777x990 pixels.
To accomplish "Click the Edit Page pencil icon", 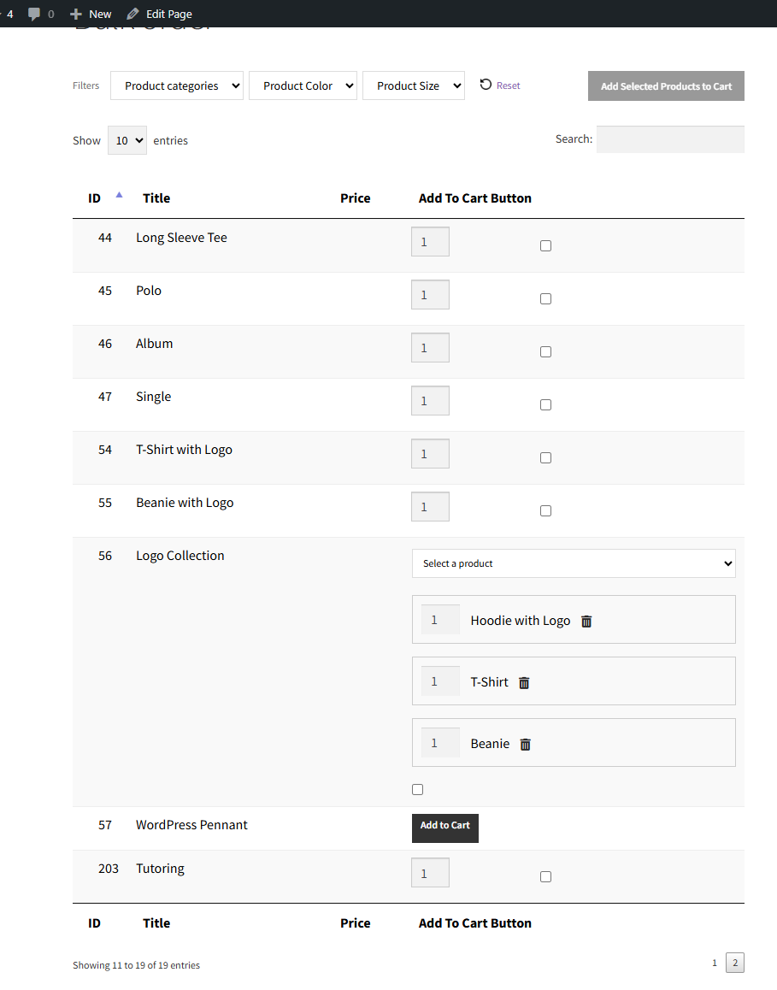I will coord(131,13).
